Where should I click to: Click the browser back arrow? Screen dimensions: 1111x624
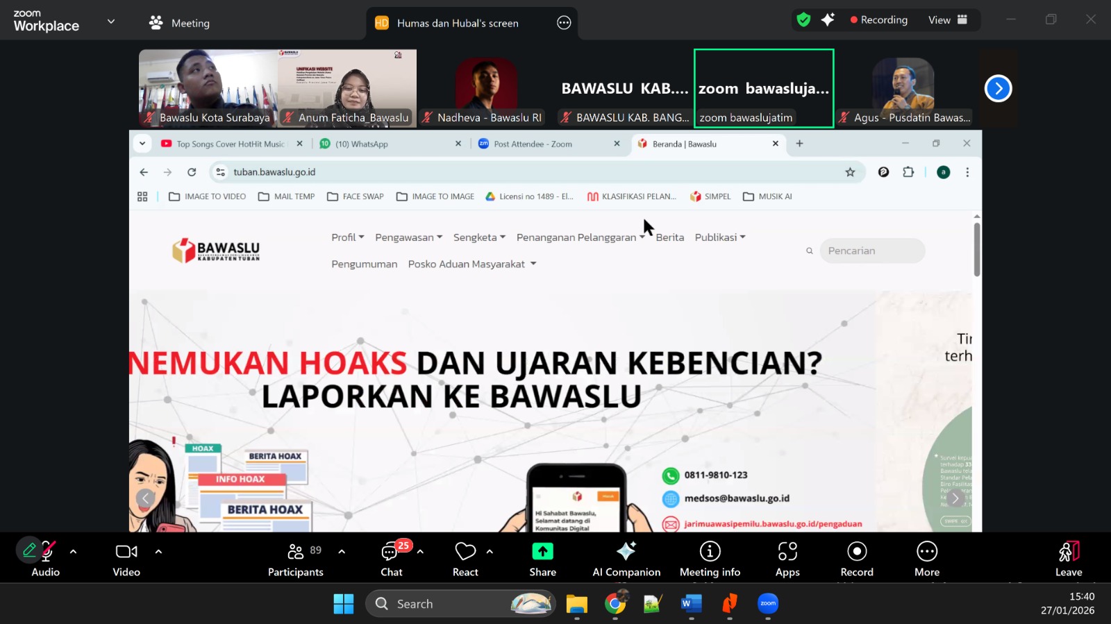click(x=144, y=172)
